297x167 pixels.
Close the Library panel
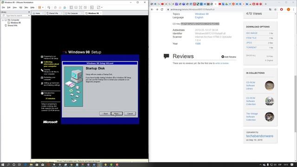coord(29,12)
